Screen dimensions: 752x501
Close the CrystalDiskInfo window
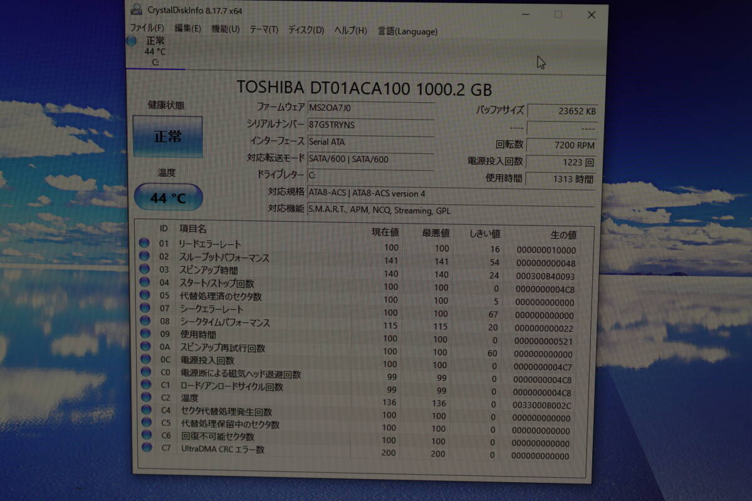[591, 14]
